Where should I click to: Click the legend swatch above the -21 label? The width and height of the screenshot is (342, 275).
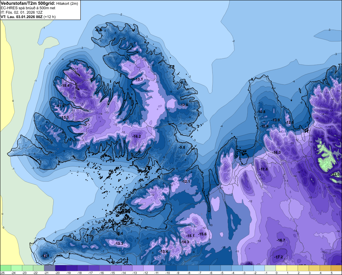tap(50, 268)
